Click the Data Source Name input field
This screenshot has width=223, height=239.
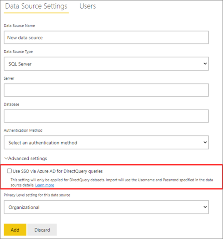coord(106,38)
